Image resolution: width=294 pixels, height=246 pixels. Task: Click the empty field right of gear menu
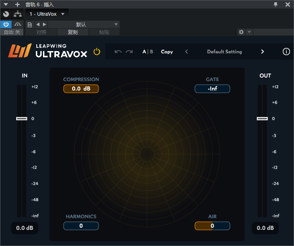tap(273, 32)
